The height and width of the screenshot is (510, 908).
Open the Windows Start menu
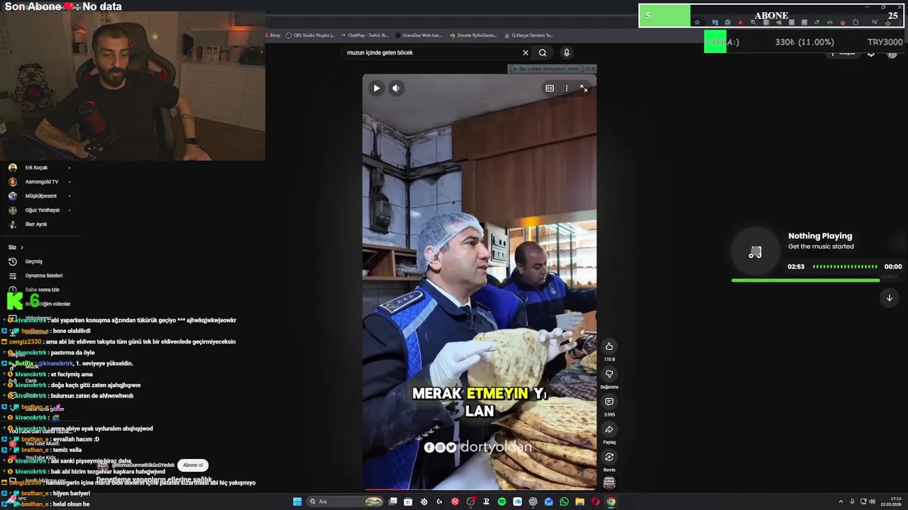(297, 501)
